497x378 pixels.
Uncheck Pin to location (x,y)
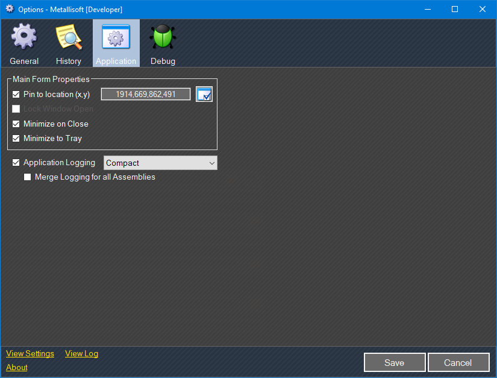16,95
